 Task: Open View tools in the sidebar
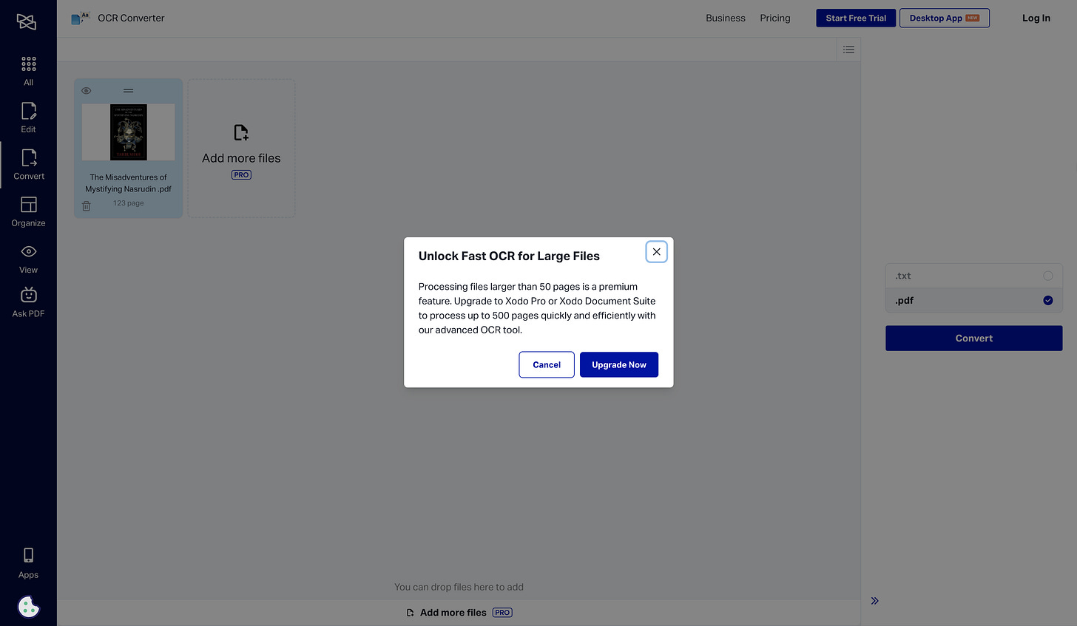click(x=28, y=259)
